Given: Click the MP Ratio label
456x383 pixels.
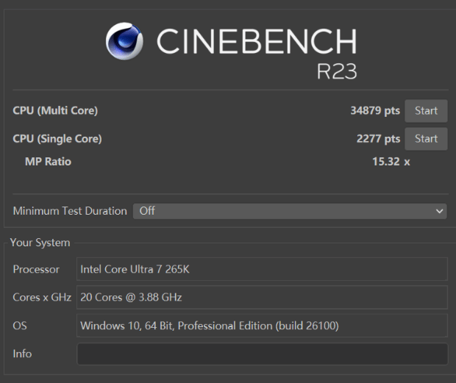Looking at the screenshot, I should [x=48, y=161].
